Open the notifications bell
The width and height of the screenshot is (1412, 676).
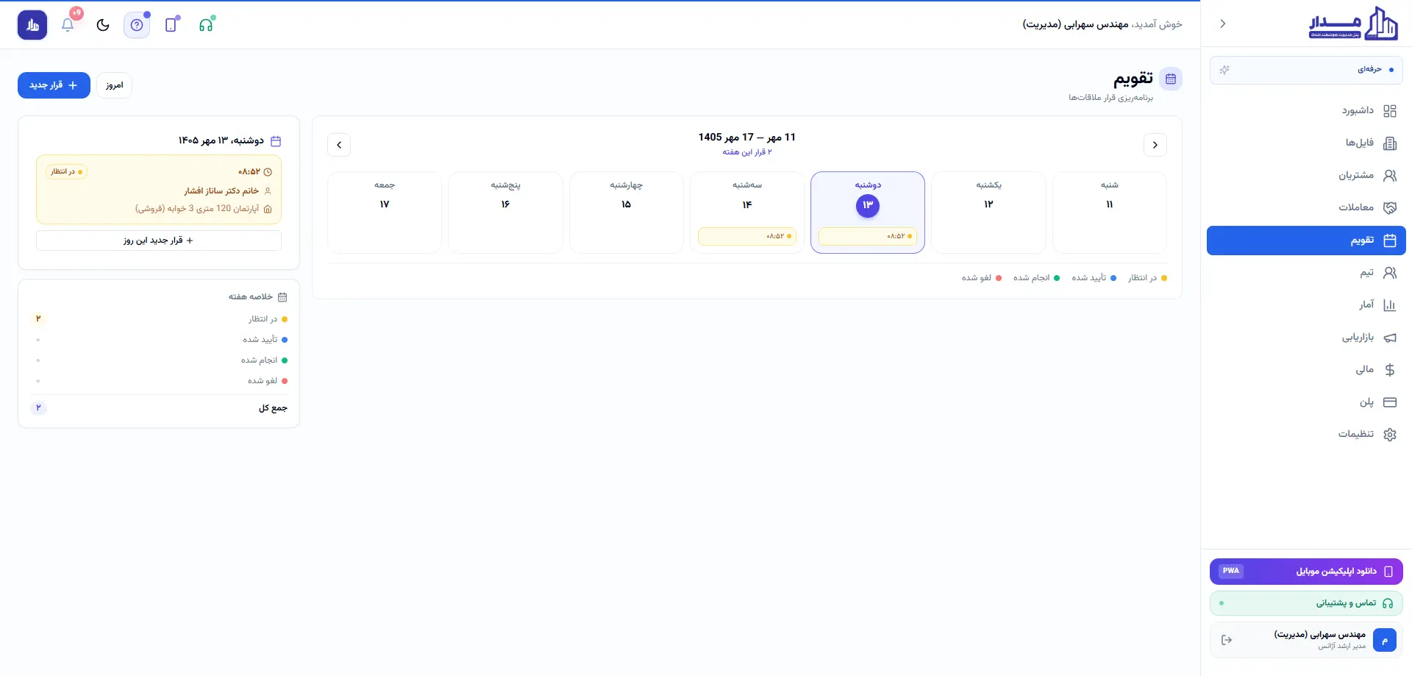[68, 25]
